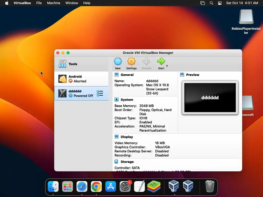Image resolution: width=263 pixels, height=197 pixels.
Task: Open the General section header
Action: point(127,75)
